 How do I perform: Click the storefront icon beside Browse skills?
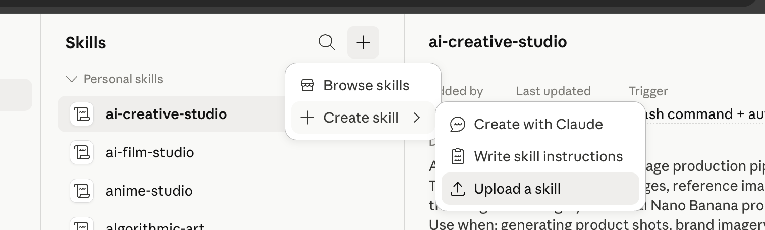click(307, 85)
